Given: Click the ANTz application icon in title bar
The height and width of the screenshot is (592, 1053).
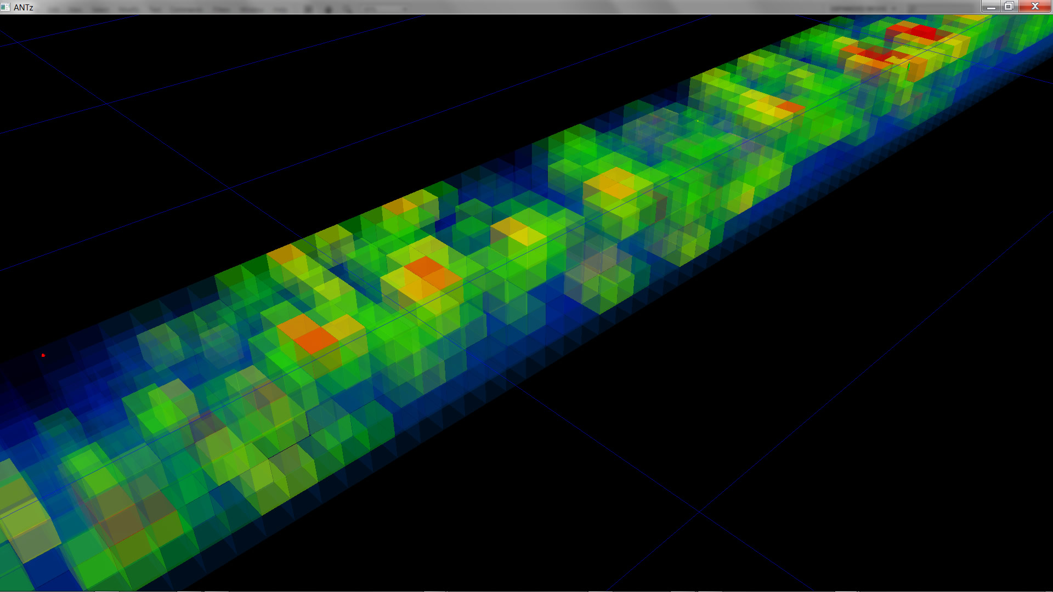Looking at the screenshot, I should (x=5, y=7).
